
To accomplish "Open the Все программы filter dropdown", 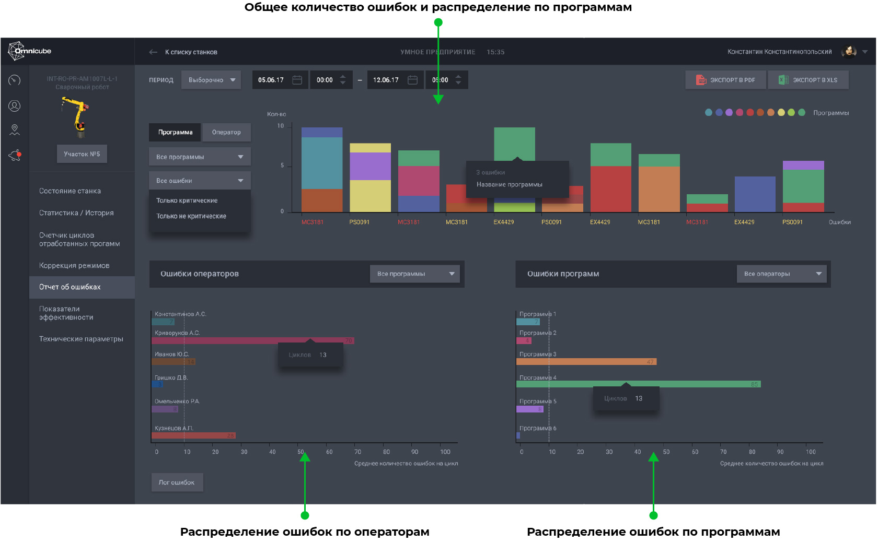I will point(200,157).
